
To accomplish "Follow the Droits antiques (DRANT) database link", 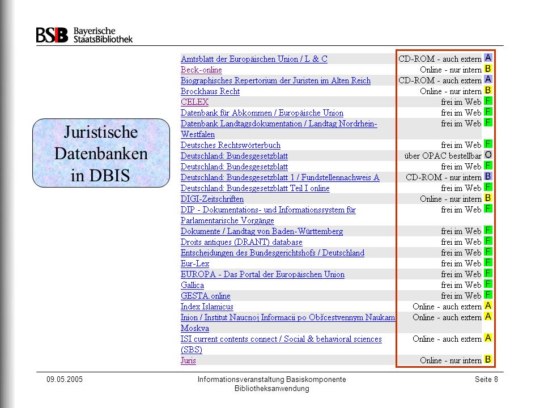I will pos(241,242).
